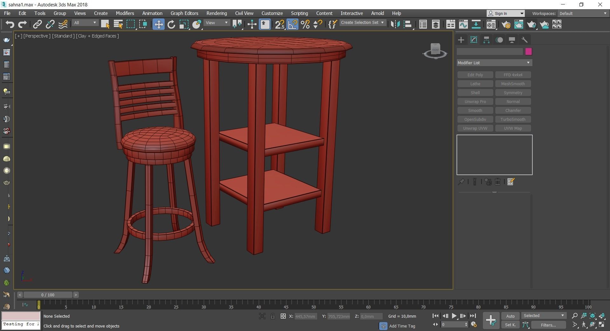This screenshot has width=610, height=331.
Task: Click the Edit Poly modifier button
Action: pos(475,75)
